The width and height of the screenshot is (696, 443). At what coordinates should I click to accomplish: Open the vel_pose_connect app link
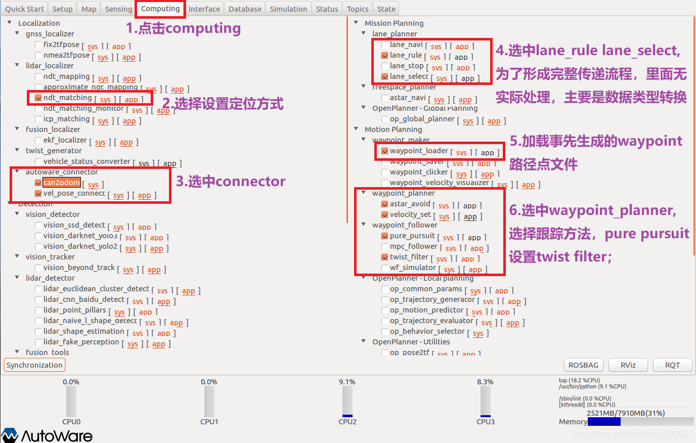click(x=144, y=195)
